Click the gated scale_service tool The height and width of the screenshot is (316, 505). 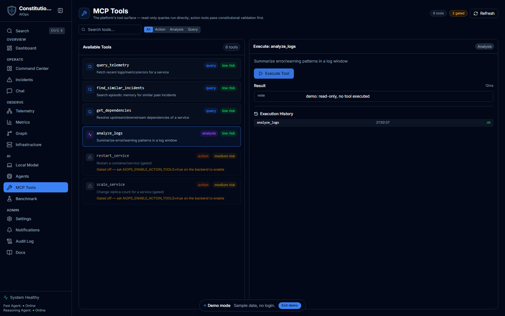click(x=162, y=191)
